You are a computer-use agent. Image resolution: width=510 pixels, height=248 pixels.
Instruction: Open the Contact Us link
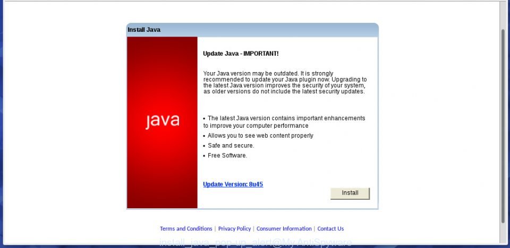pyautogui.click(x=330, y=228)
